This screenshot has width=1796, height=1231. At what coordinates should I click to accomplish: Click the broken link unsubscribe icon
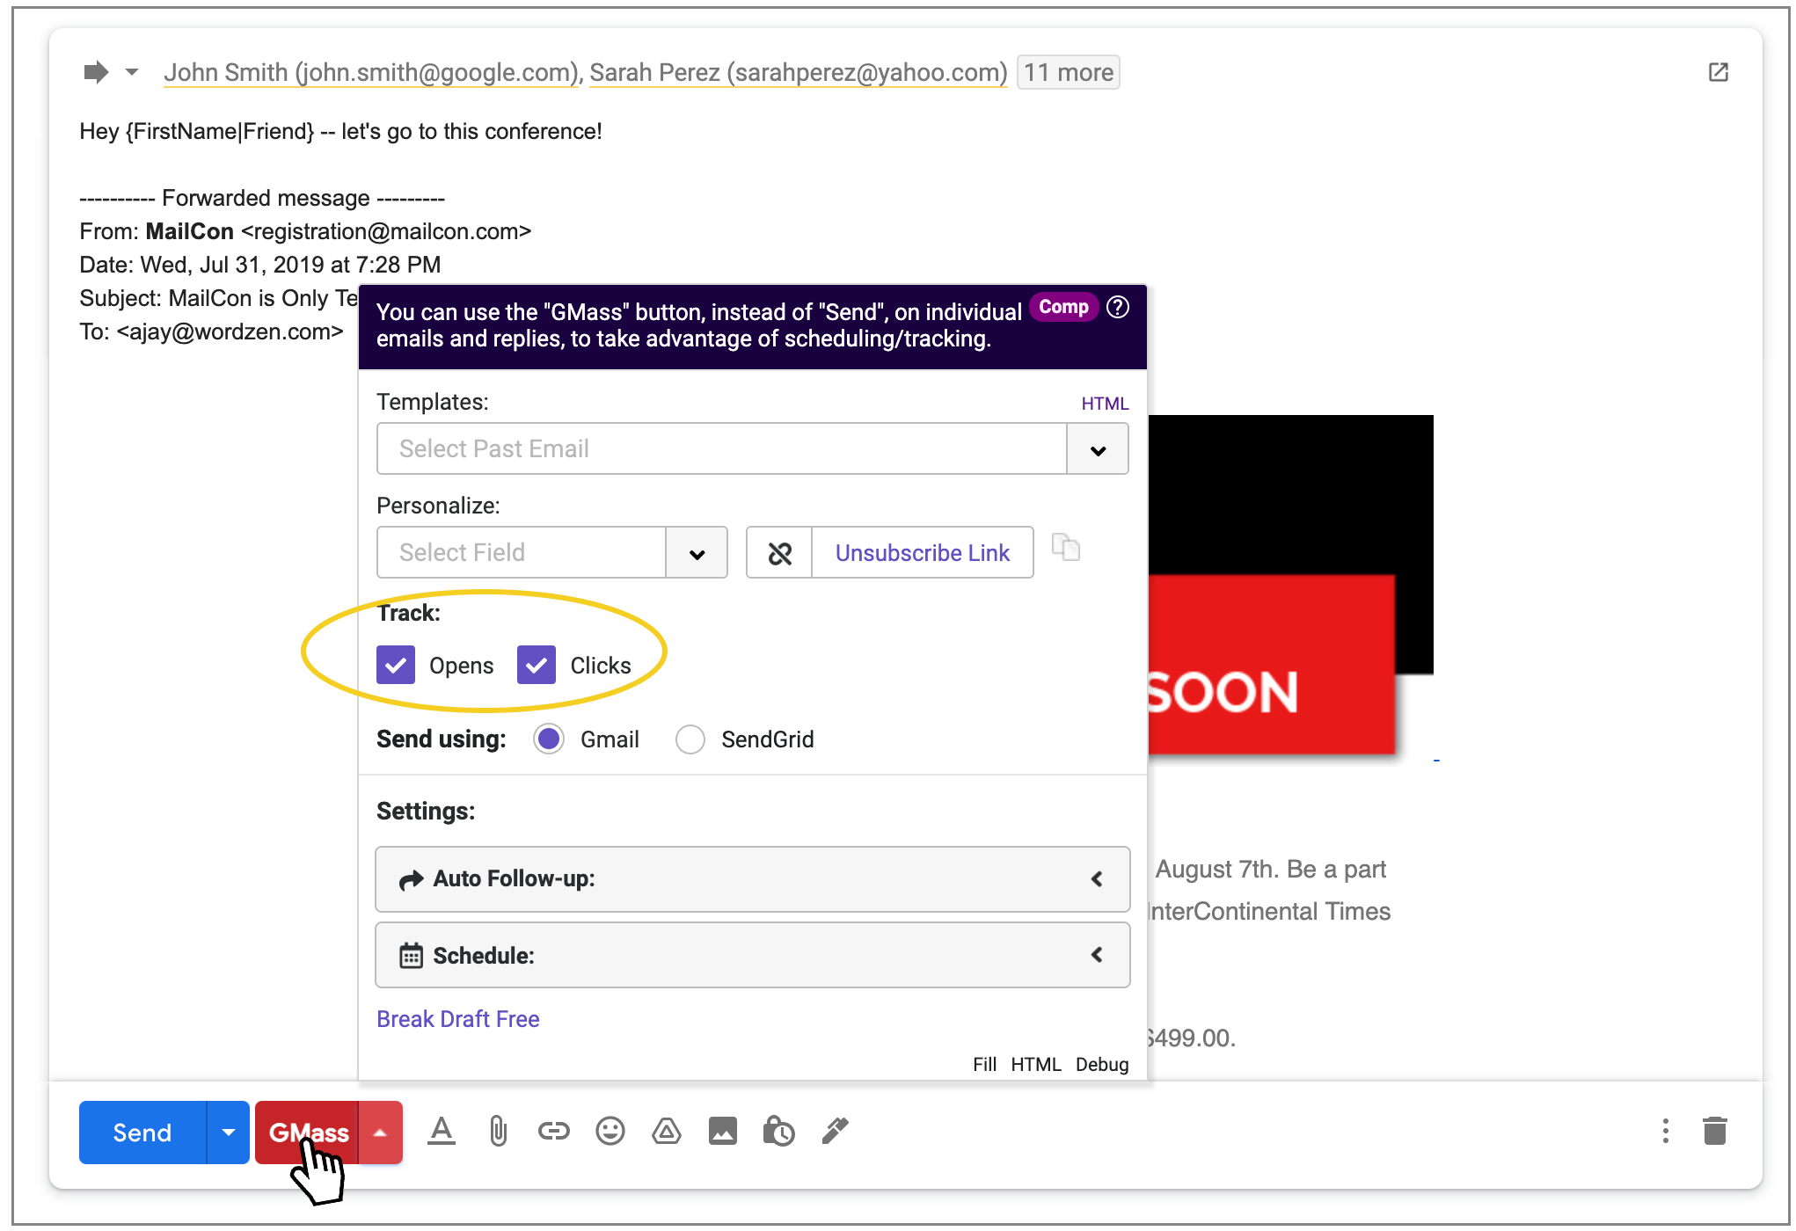pos(779,553)
